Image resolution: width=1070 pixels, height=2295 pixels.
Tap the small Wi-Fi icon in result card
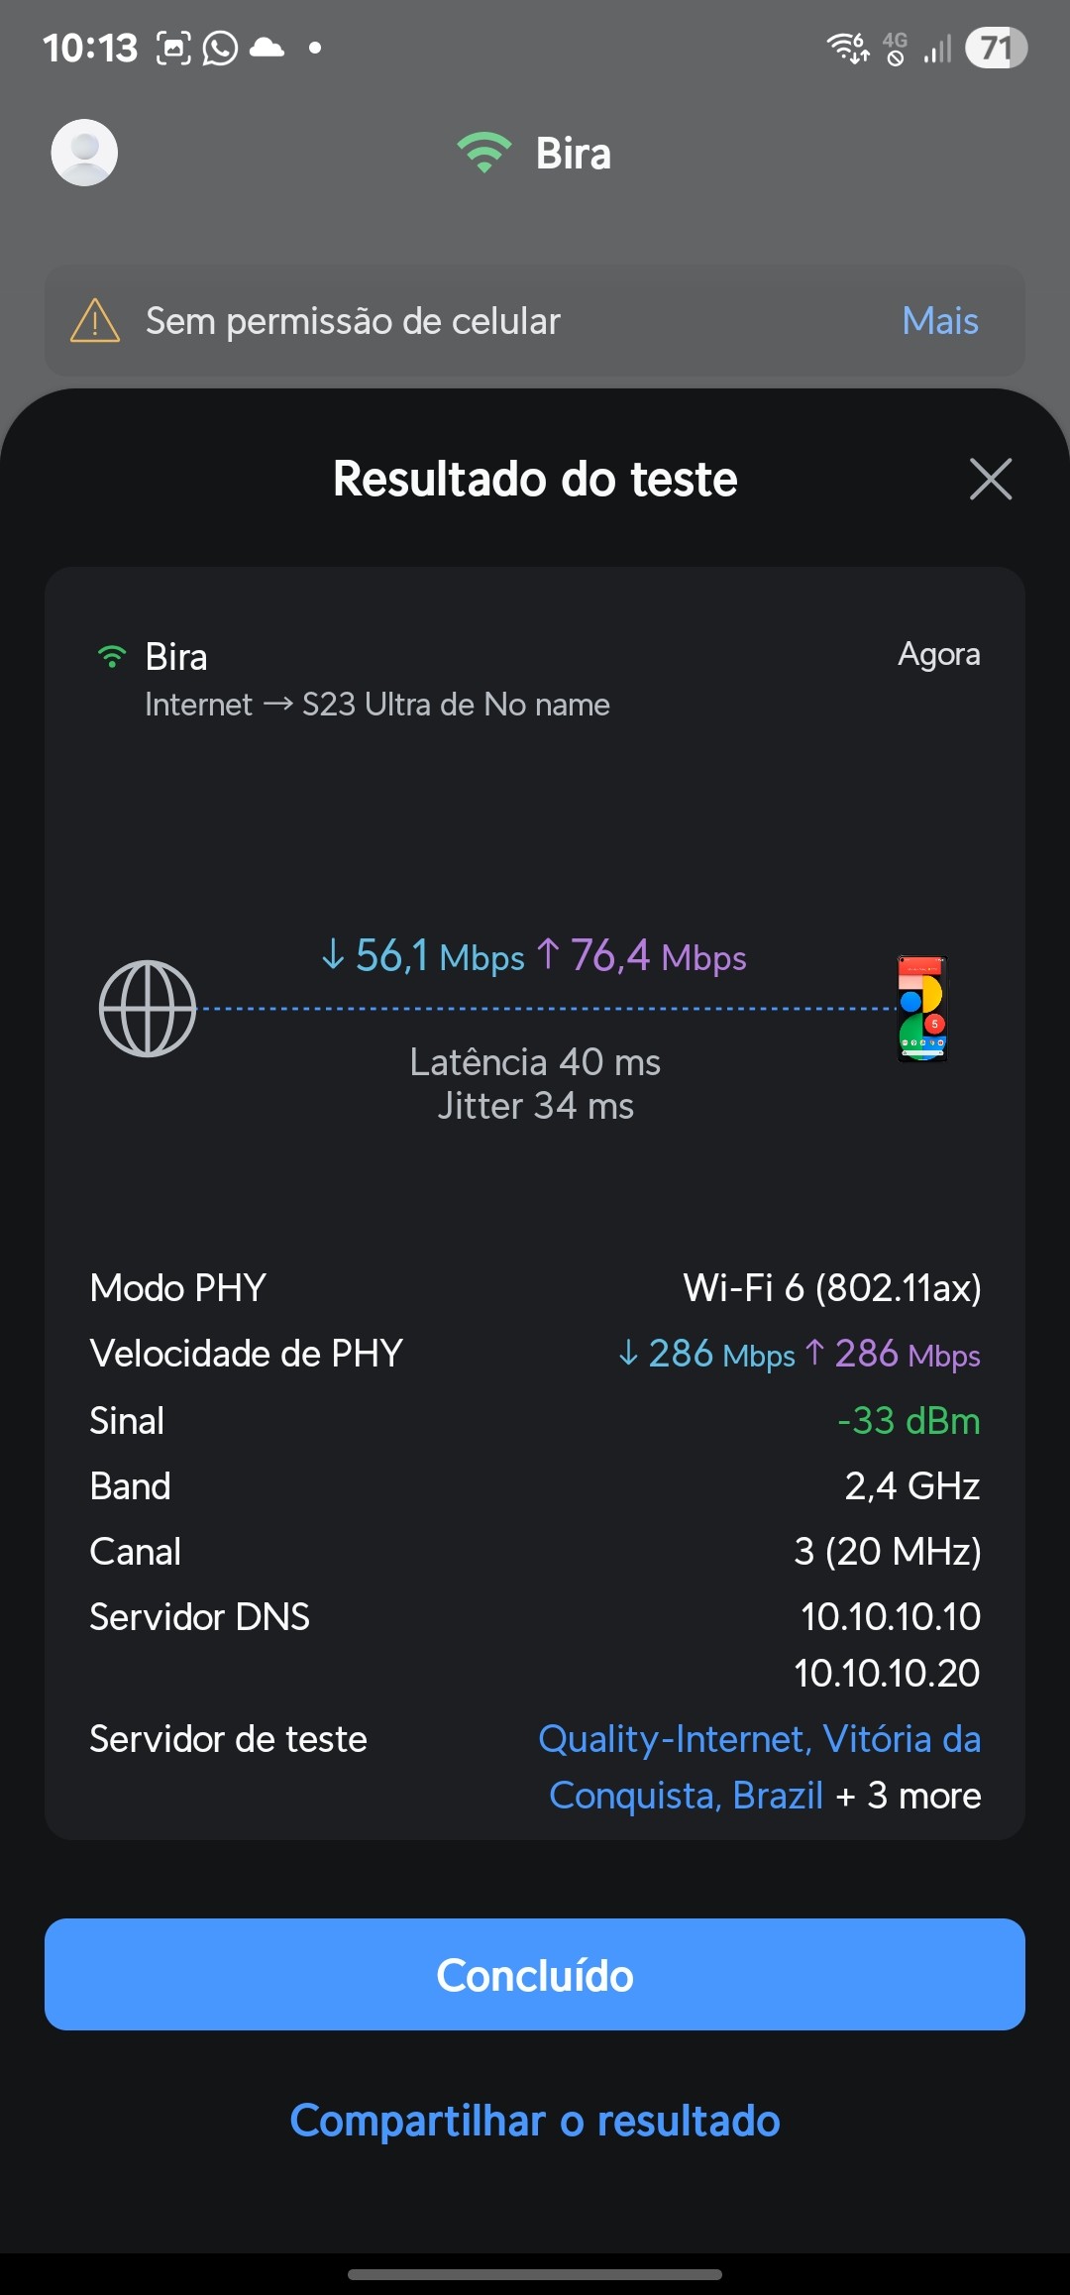click(x=112, y=657)
